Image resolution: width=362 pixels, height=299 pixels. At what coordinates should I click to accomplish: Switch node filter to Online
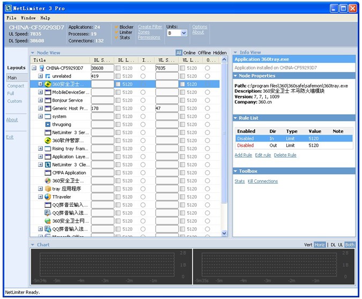point(189,53)
